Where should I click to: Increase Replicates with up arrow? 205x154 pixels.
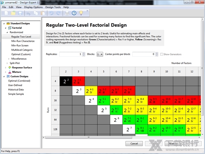tap(84, 53)
